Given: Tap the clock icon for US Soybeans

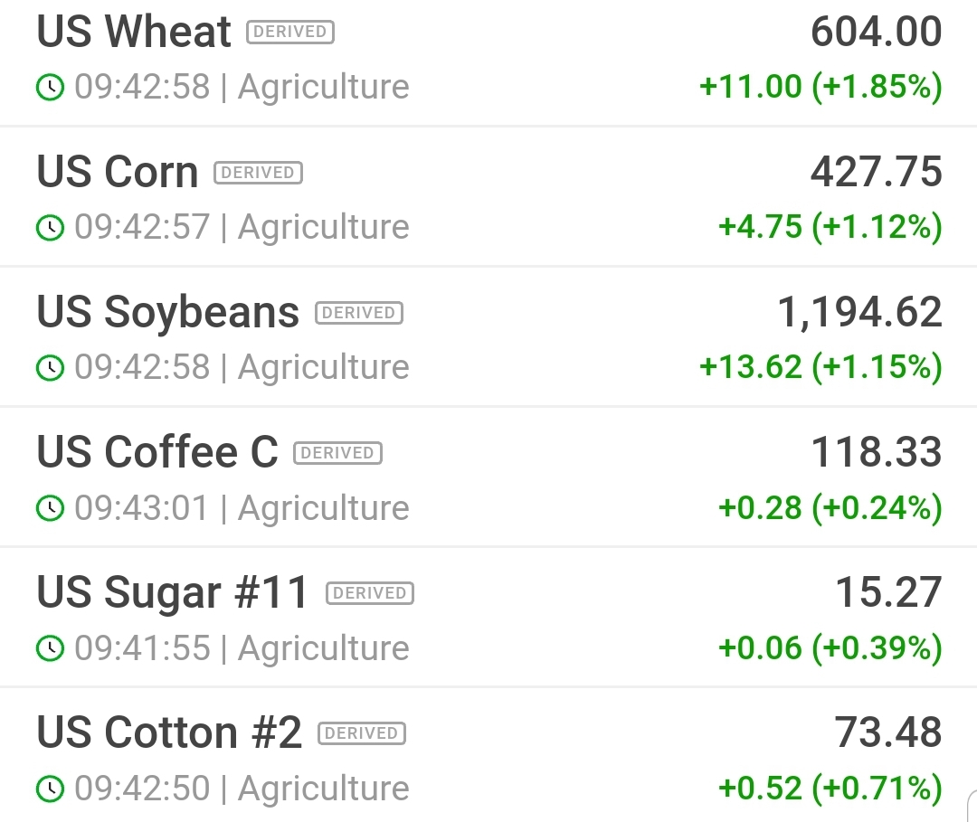Looking at the screenshot, I should [x=50, y=368].
